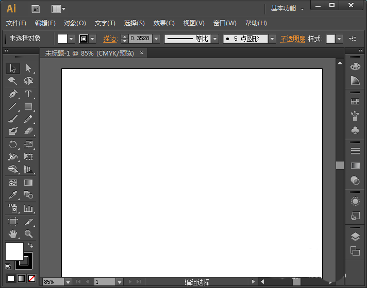367x288 pixels.
Task: Open the 效果(C) menu
Action: click(x=164, y=23)
